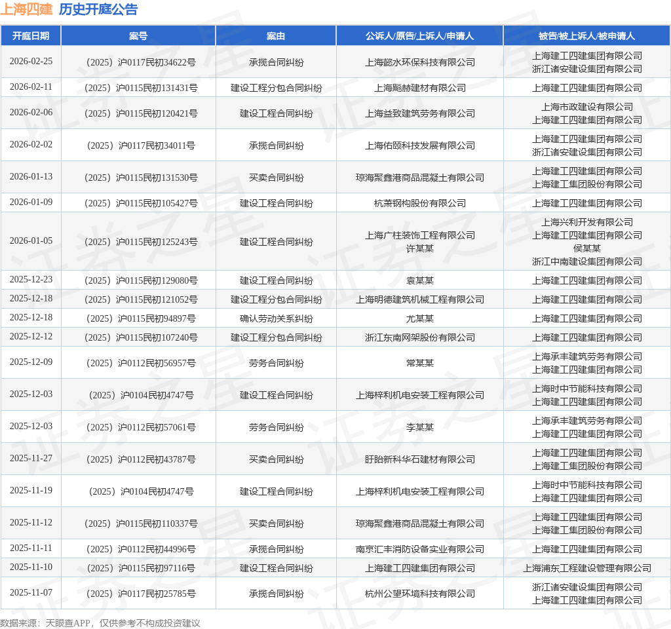Viewport: 671px width, 629px height.
Task: Click the date 2025-12-12
Action: point(31,336)
